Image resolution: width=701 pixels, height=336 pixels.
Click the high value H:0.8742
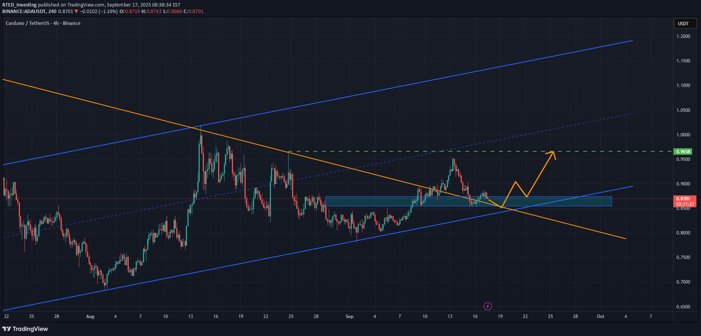click(151, 11)
